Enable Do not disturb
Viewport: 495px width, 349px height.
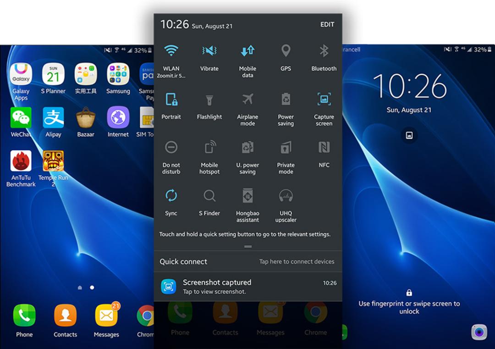[171, 157]
